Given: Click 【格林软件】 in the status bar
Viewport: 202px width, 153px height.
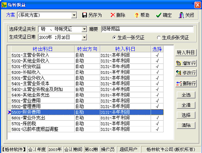Looking at the screenshot, I should pos(14,149).
